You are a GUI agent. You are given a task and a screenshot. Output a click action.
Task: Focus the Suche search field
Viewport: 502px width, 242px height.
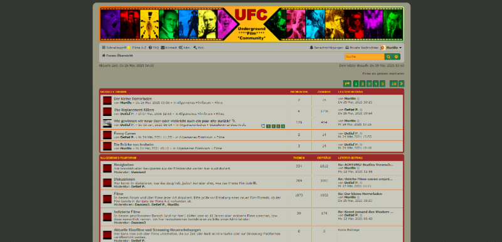(x=365, y=56)
